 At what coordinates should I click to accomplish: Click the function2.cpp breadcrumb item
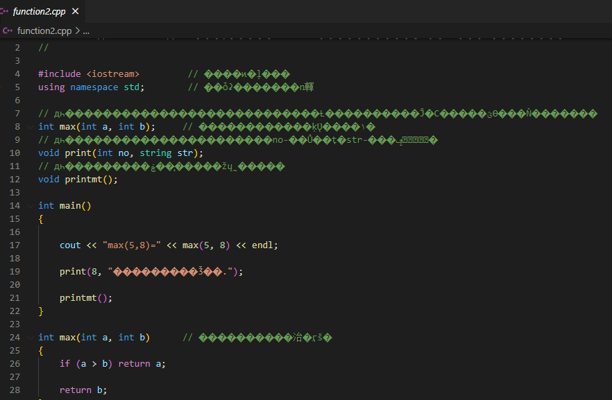44,31
